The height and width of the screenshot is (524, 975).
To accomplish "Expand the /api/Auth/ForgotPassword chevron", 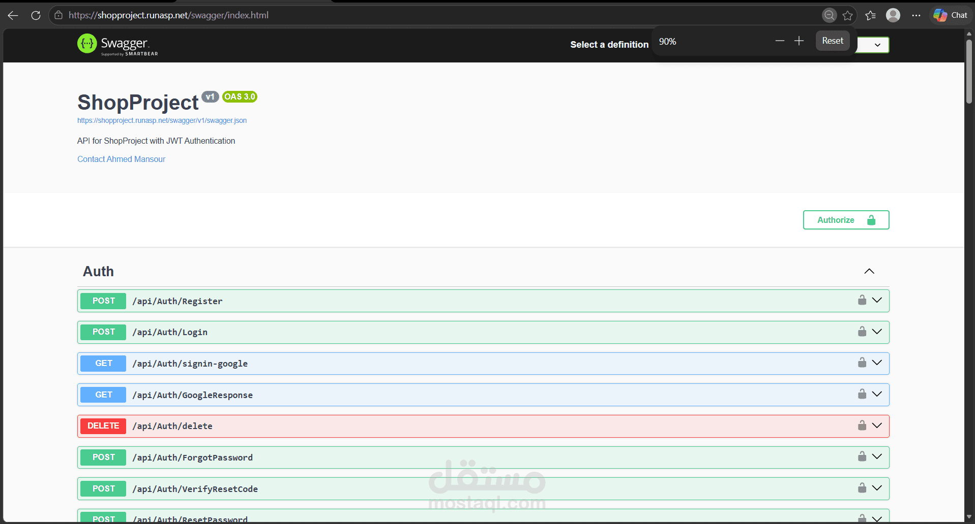I will 877,456.
